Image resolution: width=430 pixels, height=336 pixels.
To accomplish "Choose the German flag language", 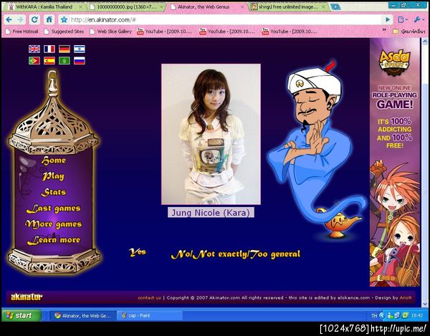I will [x=64, y=49].
